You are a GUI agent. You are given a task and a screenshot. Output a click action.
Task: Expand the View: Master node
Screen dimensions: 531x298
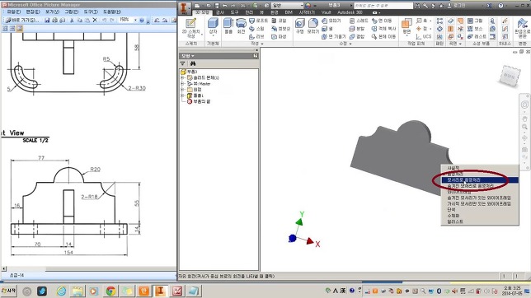point(182,83)
